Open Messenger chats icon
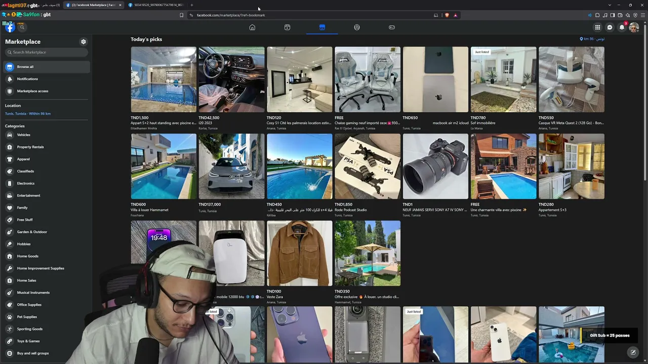 pyautogui.click(x=610, y=27)
